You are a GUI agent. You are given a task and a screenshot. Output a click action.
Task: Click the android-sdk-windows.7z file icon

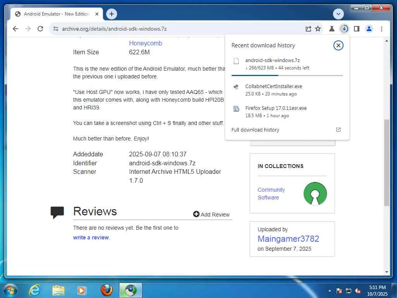(236, 61)
